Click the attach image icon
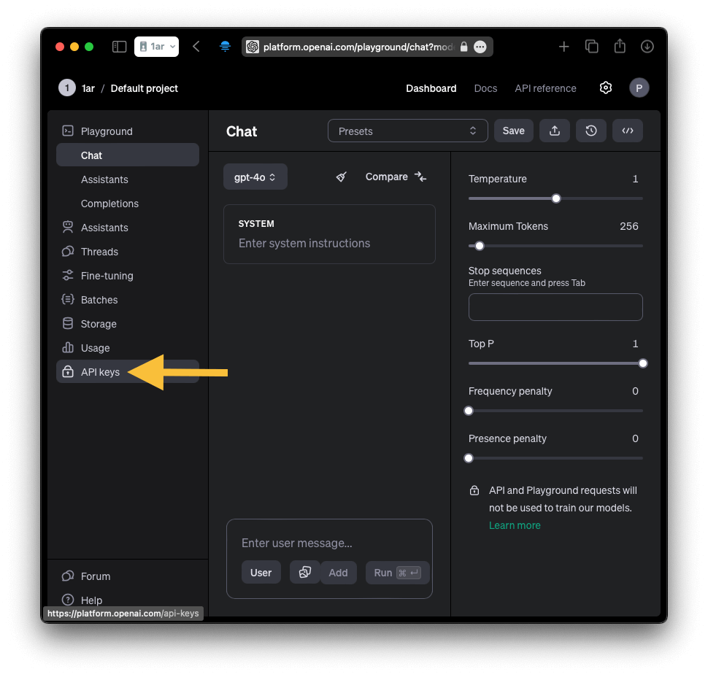The height and width of the screenshot is (677, 708). click(x=305, y=573)
